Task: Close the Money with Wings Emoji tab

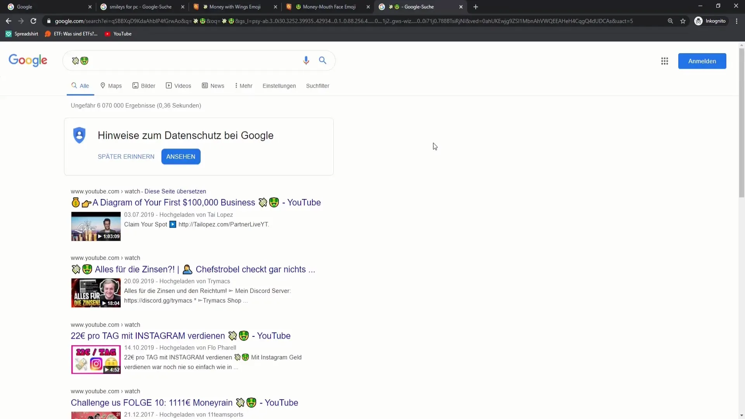Action: (x=275, y=7)
